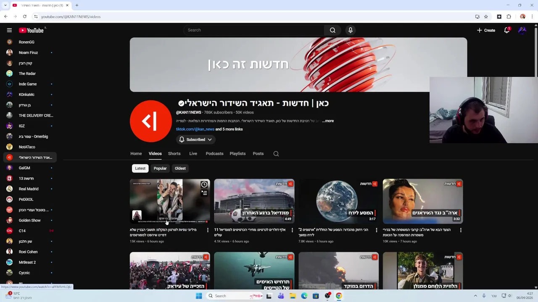Expand the Subscribed notification dropdown
Viewport: 538px width, 302px height.
196,140
